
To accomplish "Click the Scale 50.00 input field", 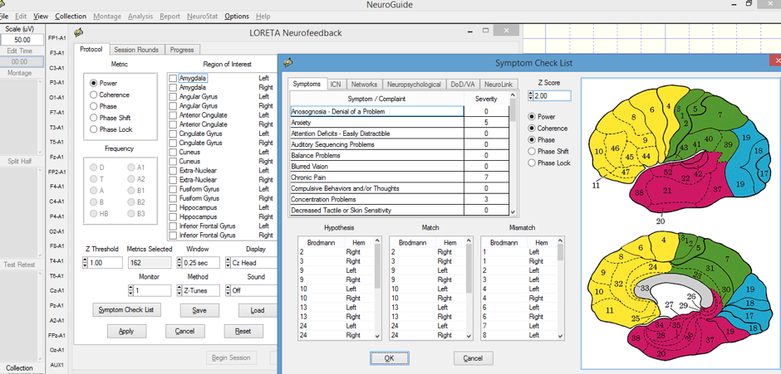I will point(22,40).
